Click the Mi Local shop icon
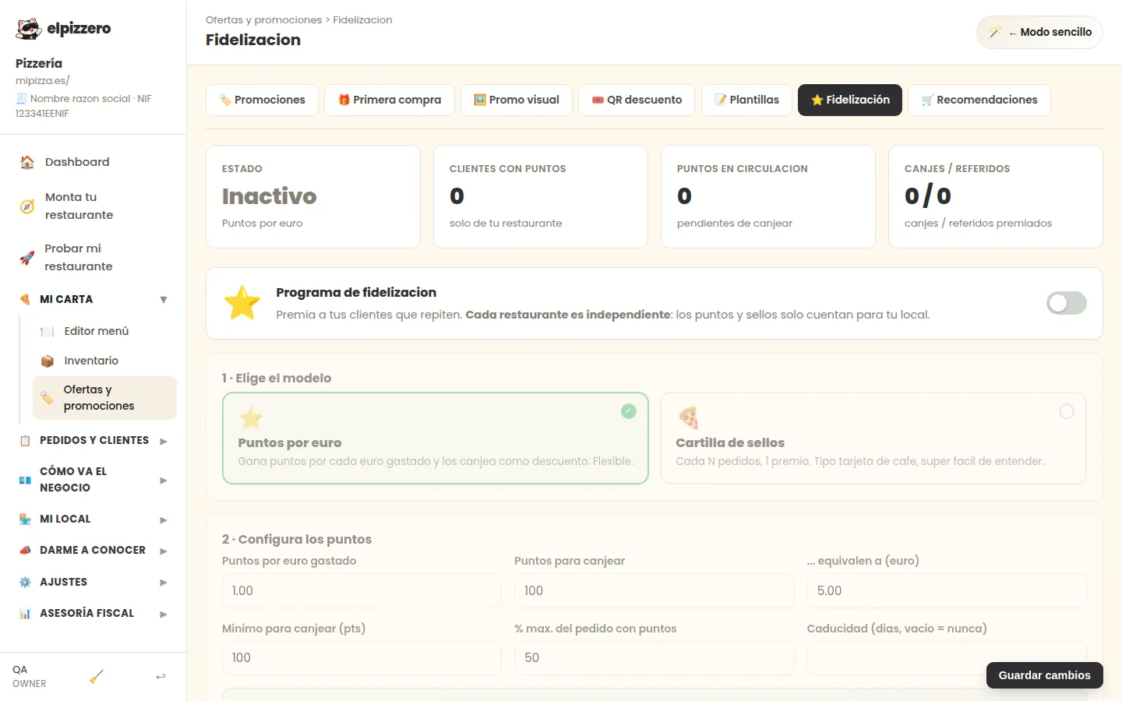Image resolution: width=1122 pixels, height=701 pixels. (x=25, y=520)
